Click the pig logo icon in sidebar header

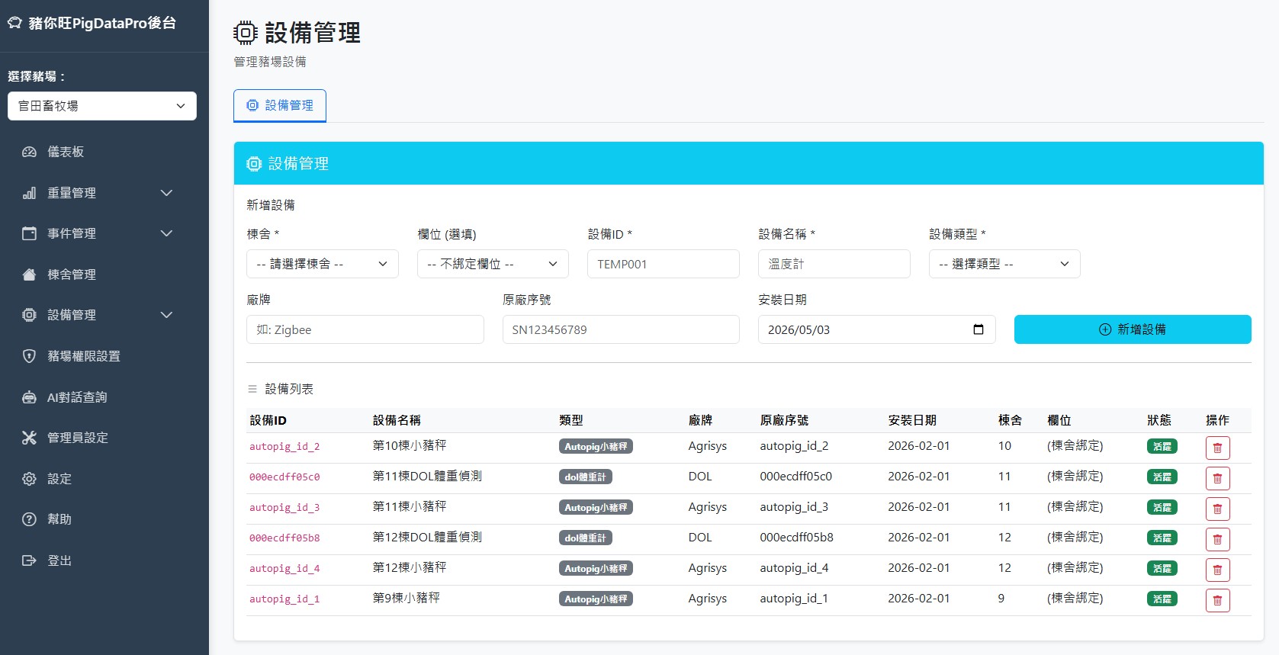point(14,23)
